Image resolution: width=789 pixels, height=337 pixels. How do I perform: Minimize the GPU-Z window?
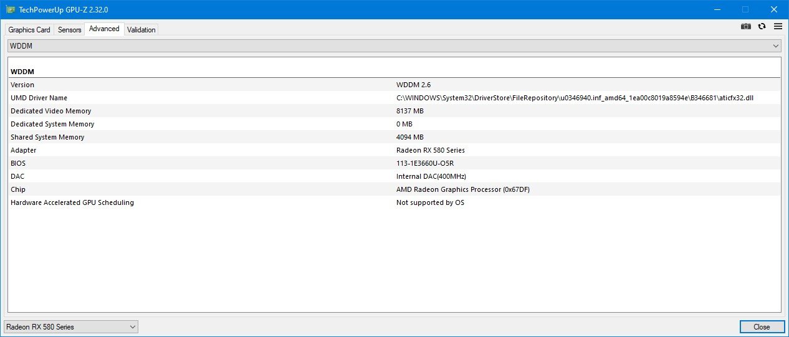[716, 9]
